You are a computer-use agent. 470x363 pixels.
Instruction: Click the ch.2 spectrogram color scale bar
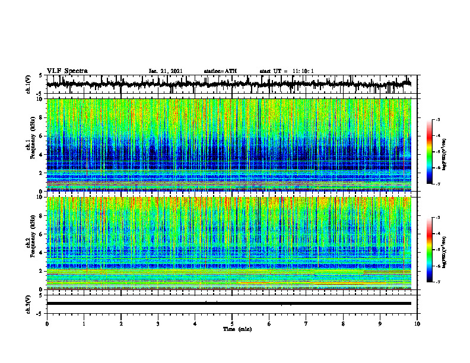[429, 250]
